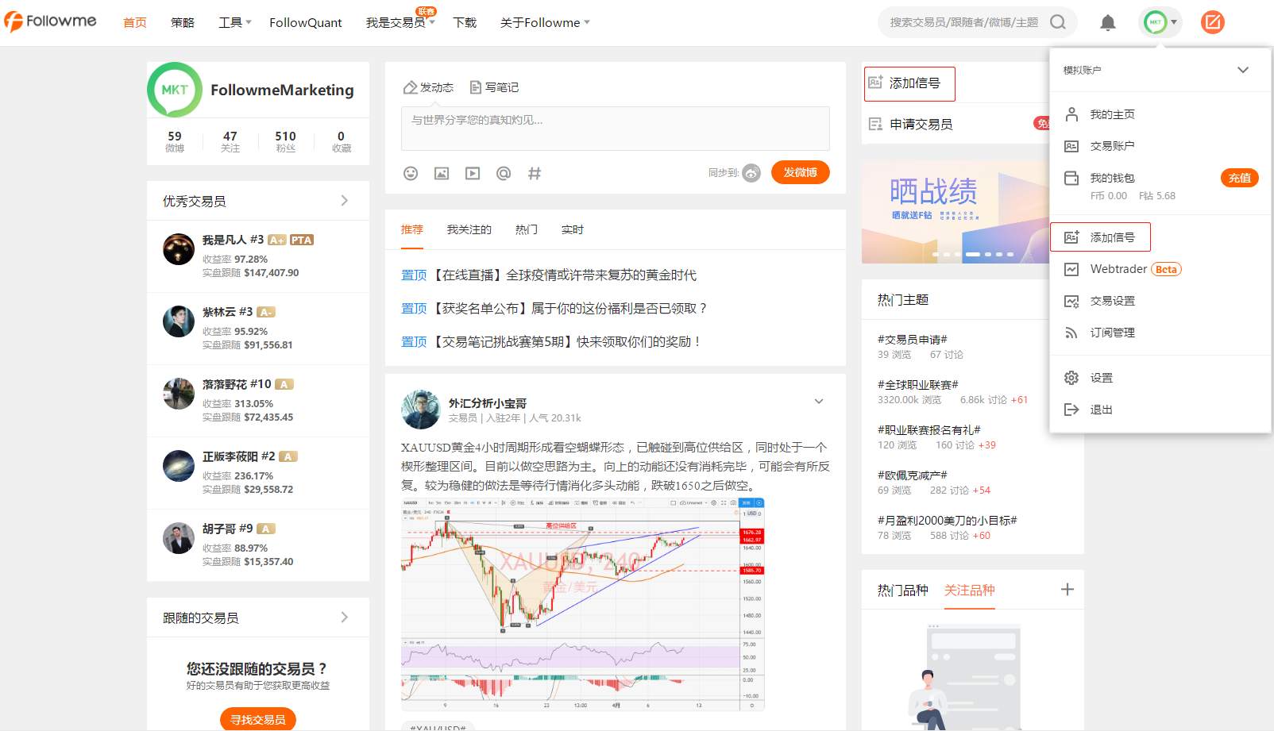This screenshot has height=731, width=1274.
Task: Switch to 热门品种 tab
Action: pyautogui.click(x=903, y=590)
